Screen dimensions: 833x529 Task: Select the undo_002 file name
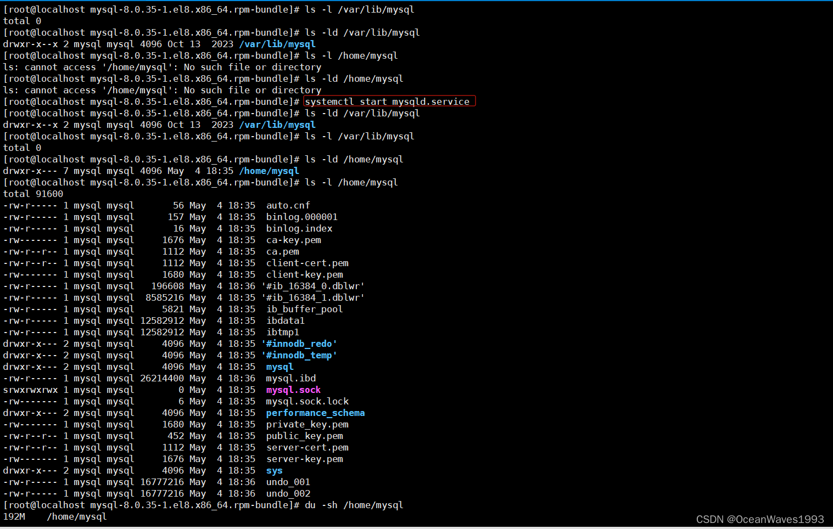tap(288, 493)
